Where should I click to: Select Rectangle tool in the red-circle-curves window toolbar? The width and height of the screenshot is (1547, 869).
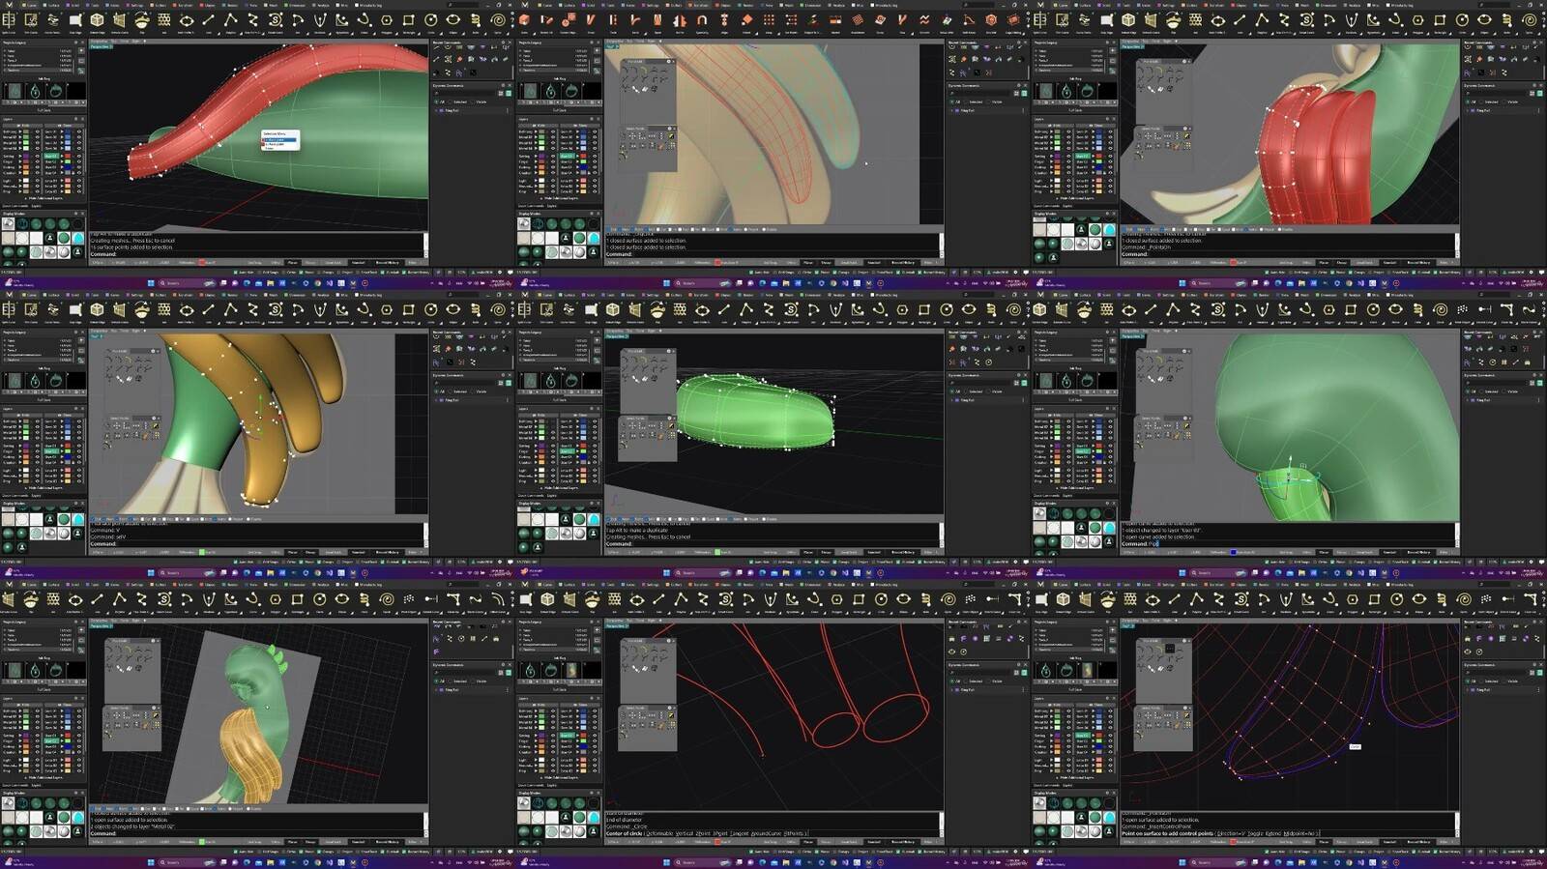[x=861, y=599]
